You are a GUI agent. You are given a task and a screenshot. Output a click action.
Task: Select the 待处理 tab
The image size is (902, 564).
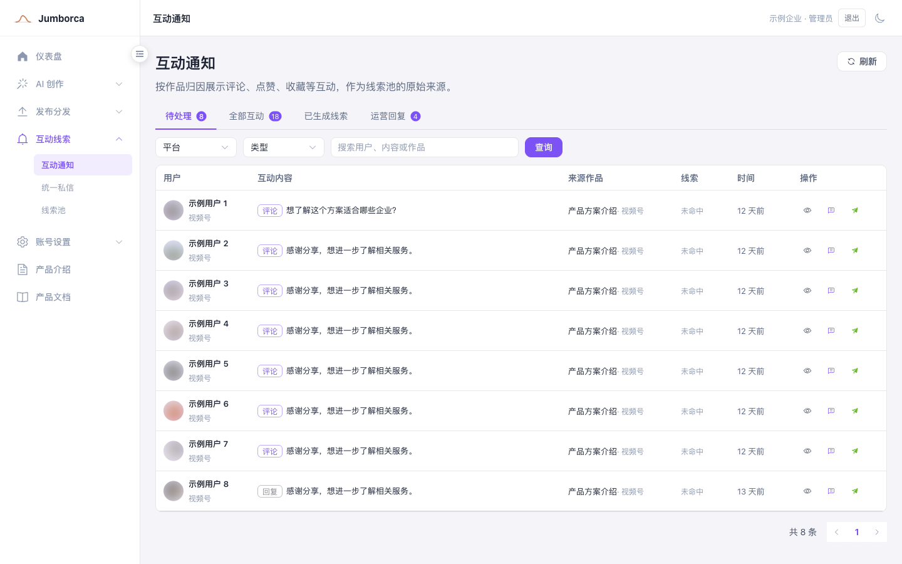click(185, 116)
